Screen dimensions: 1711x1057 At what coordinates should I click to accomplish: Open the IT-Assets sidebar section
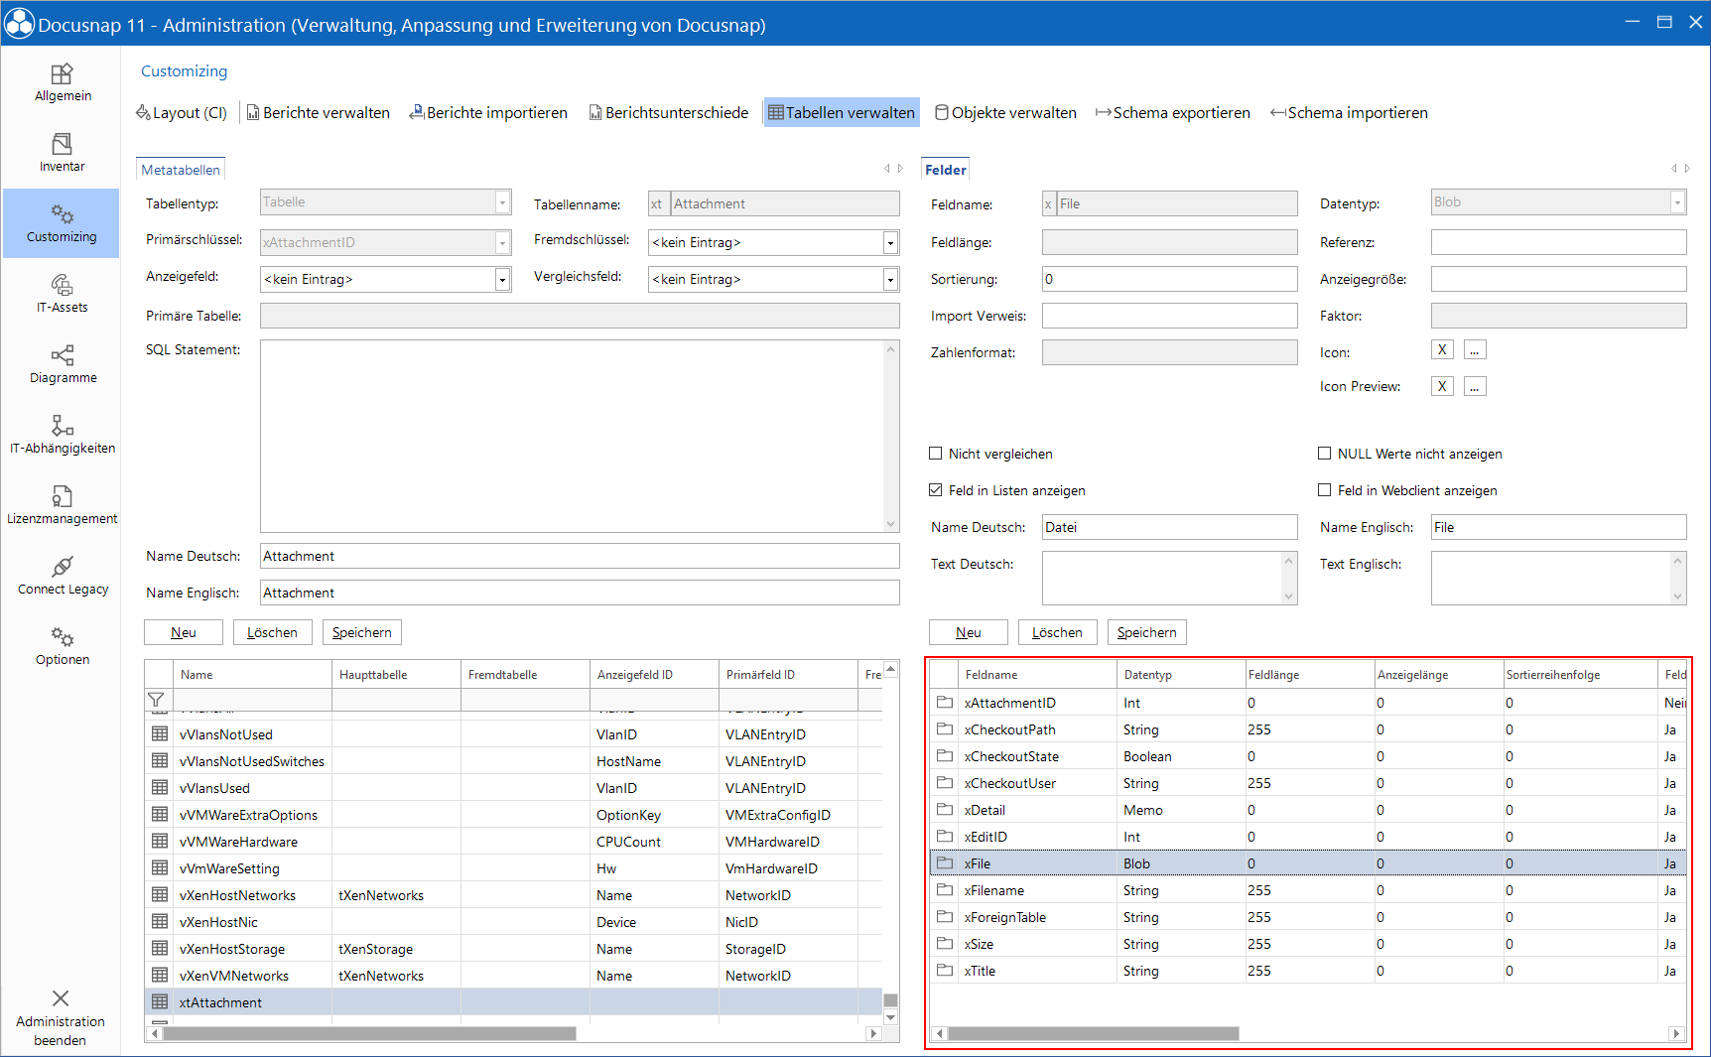click(x=62, y=294)
